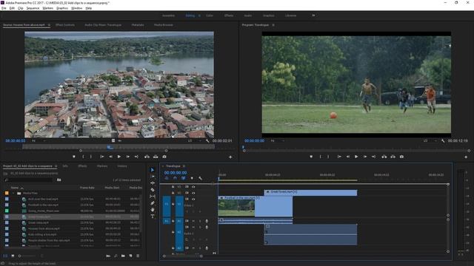The height and width of the screenshot is (266, 474).
Task: Select the Pen tool
Action: click(153, 203)
